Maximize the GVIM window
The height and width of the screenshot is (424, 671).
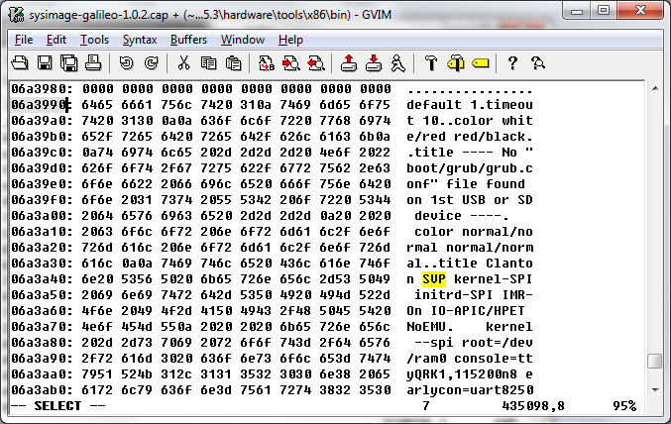604,11
